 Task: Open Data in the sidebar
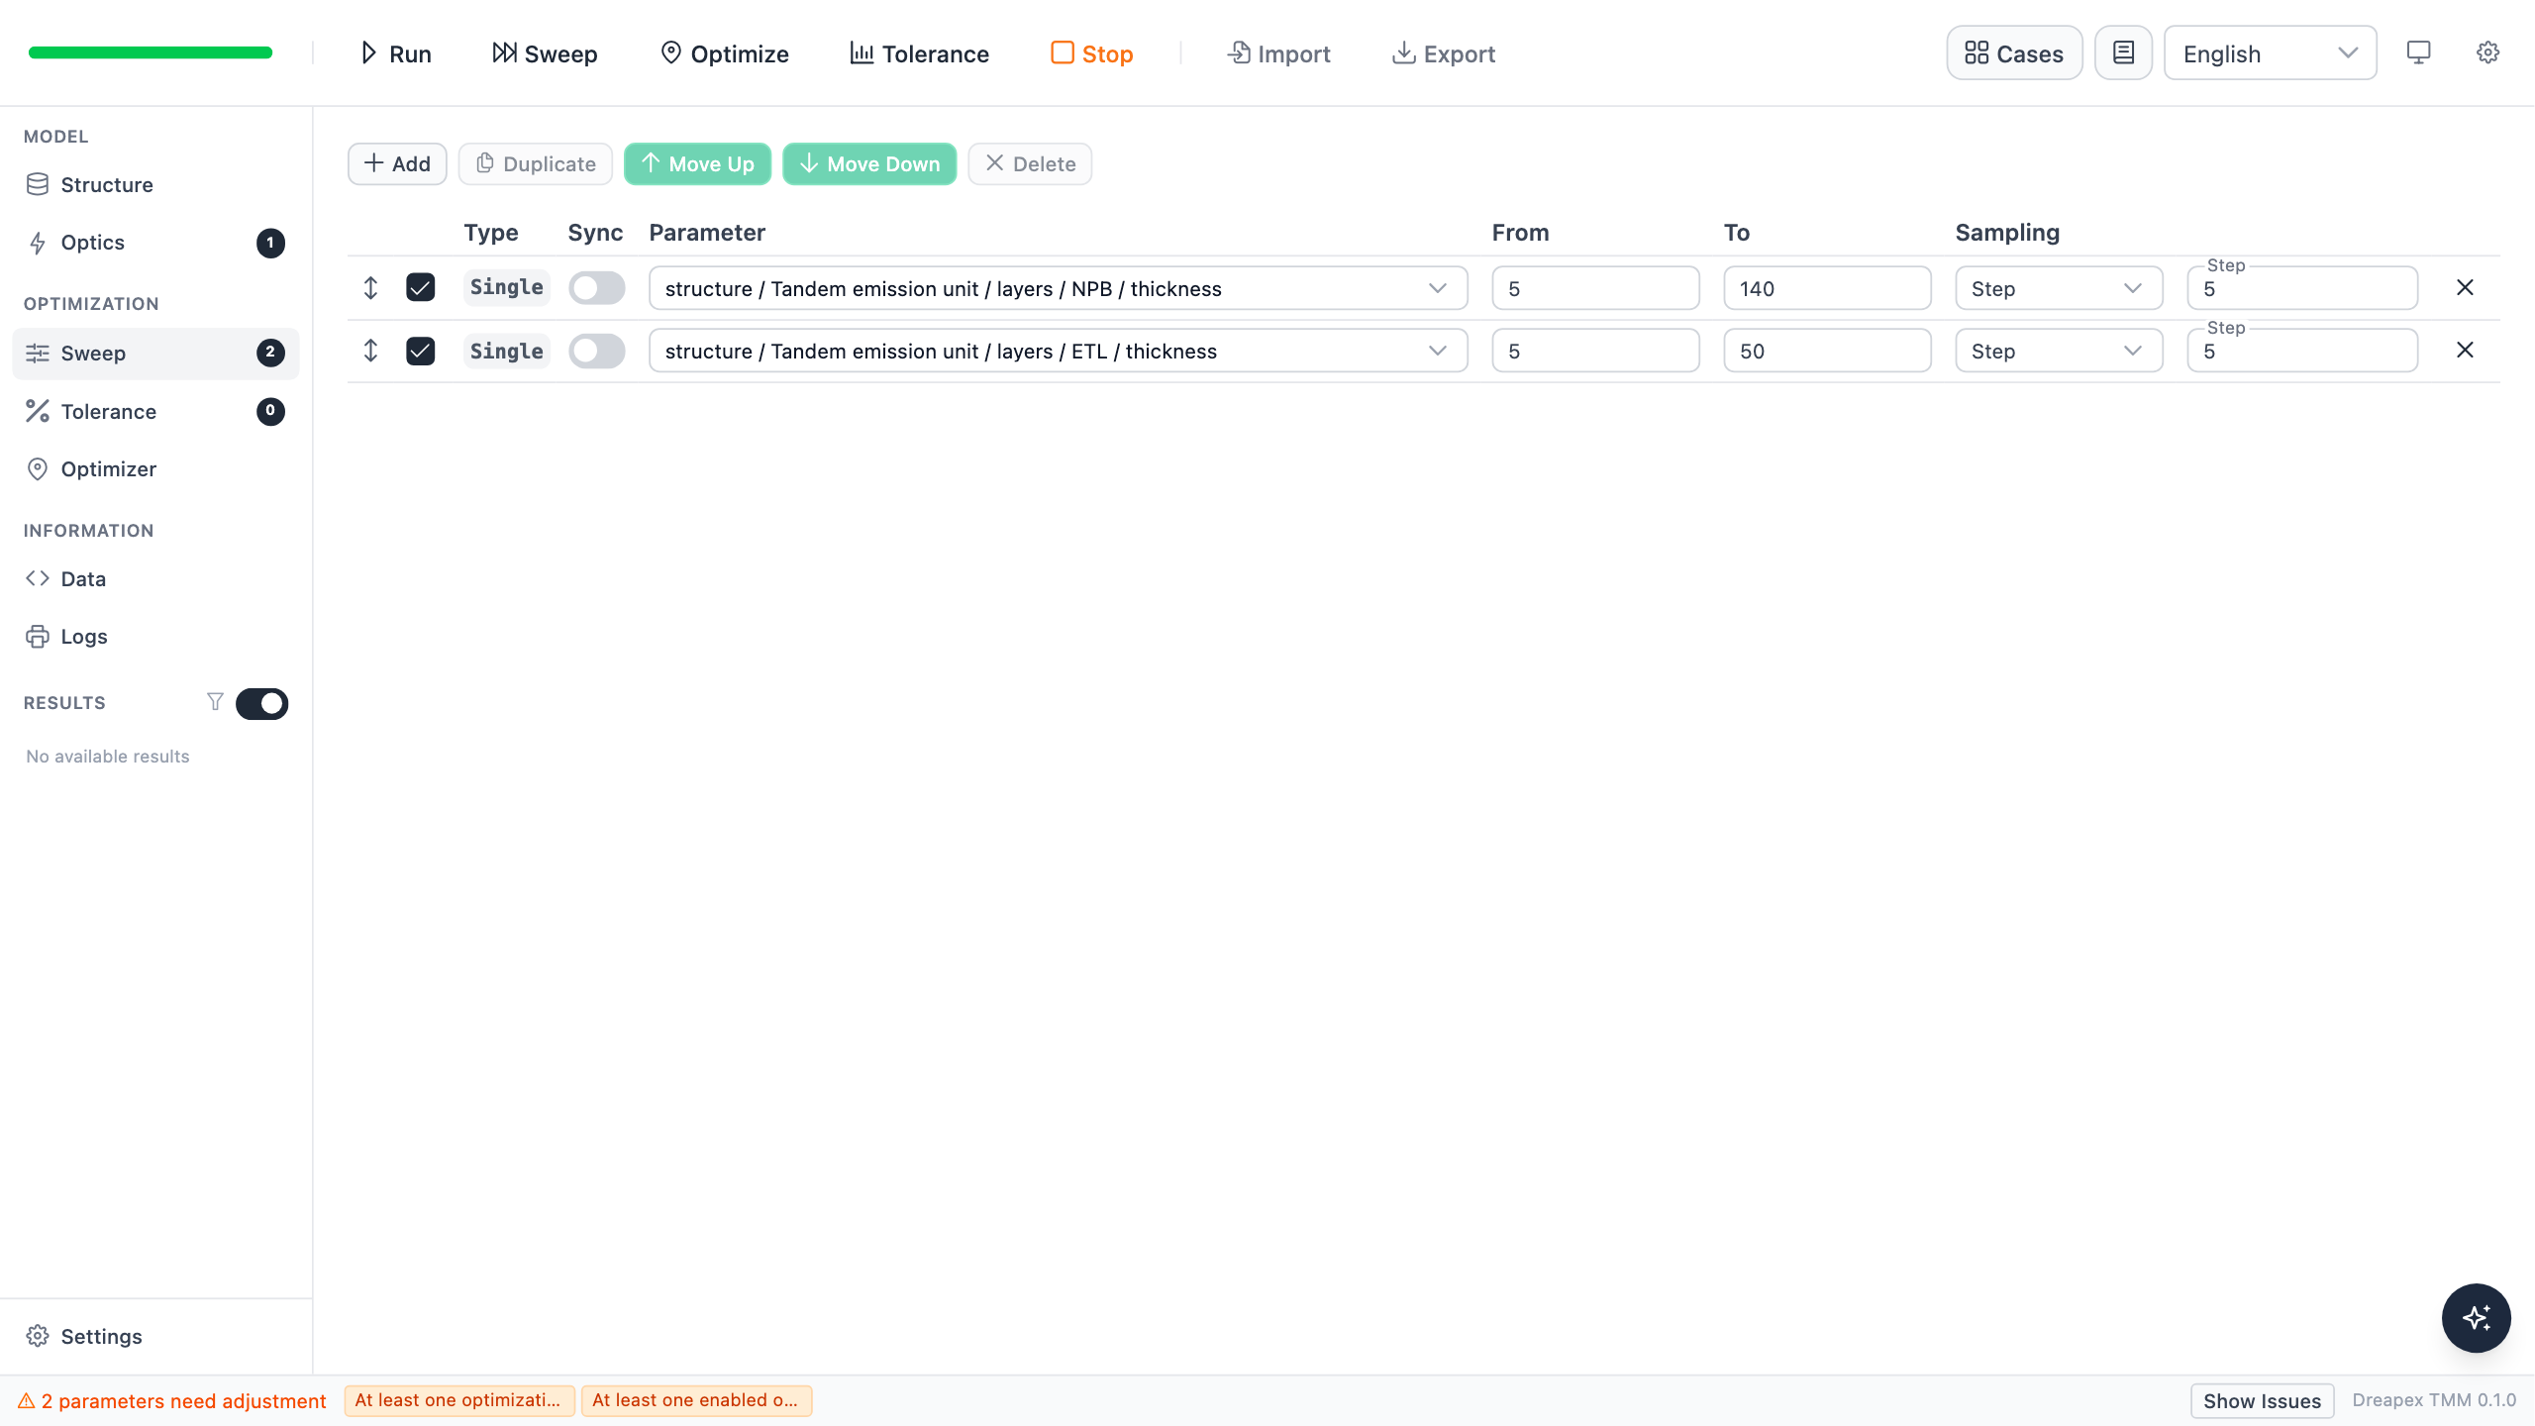pyautogui.click(x=155, y=579)
